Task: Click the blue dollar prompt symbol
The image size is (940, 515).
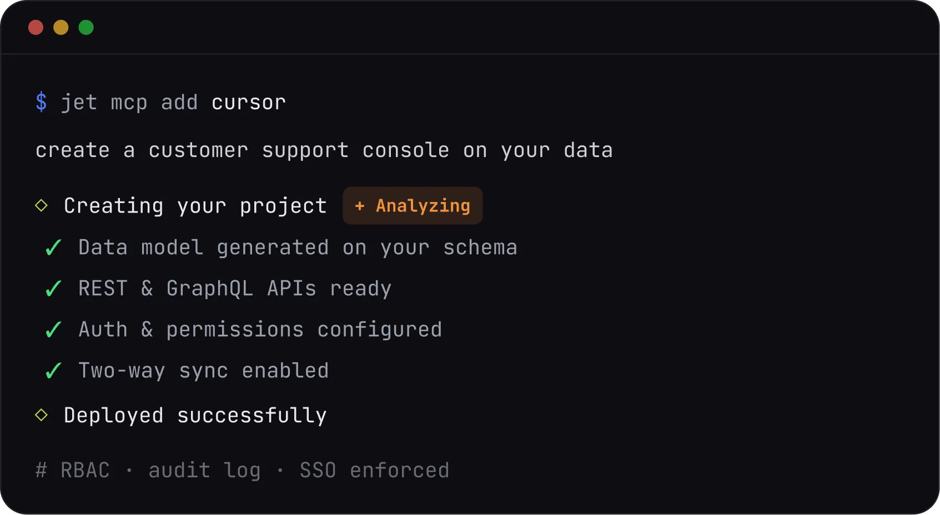Action: pyautogui.click(x=41, y=102)
